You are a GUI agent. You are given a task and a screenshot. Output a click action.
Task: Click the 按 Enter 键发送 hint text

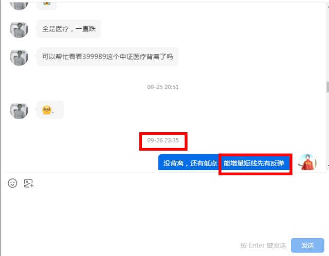(263, 245)
